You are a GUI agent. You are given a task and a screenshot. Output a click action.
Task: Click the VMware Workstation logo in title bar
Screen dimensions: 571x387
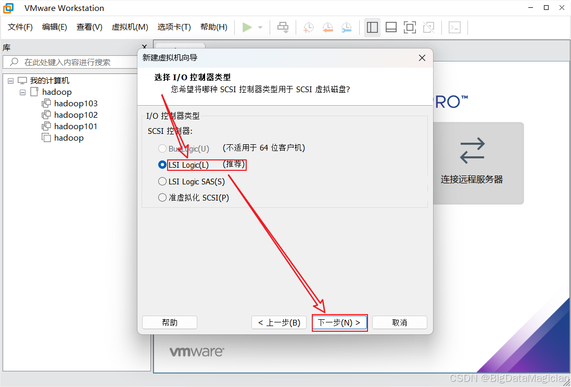[x=8, y=8]
